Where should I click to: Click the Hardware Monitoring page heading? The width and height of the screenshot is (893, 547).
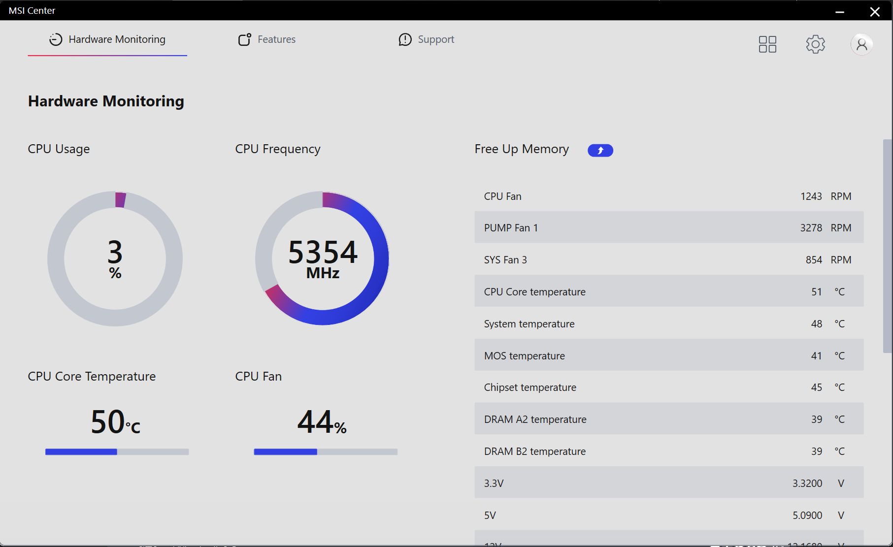(x=106, y=101)
